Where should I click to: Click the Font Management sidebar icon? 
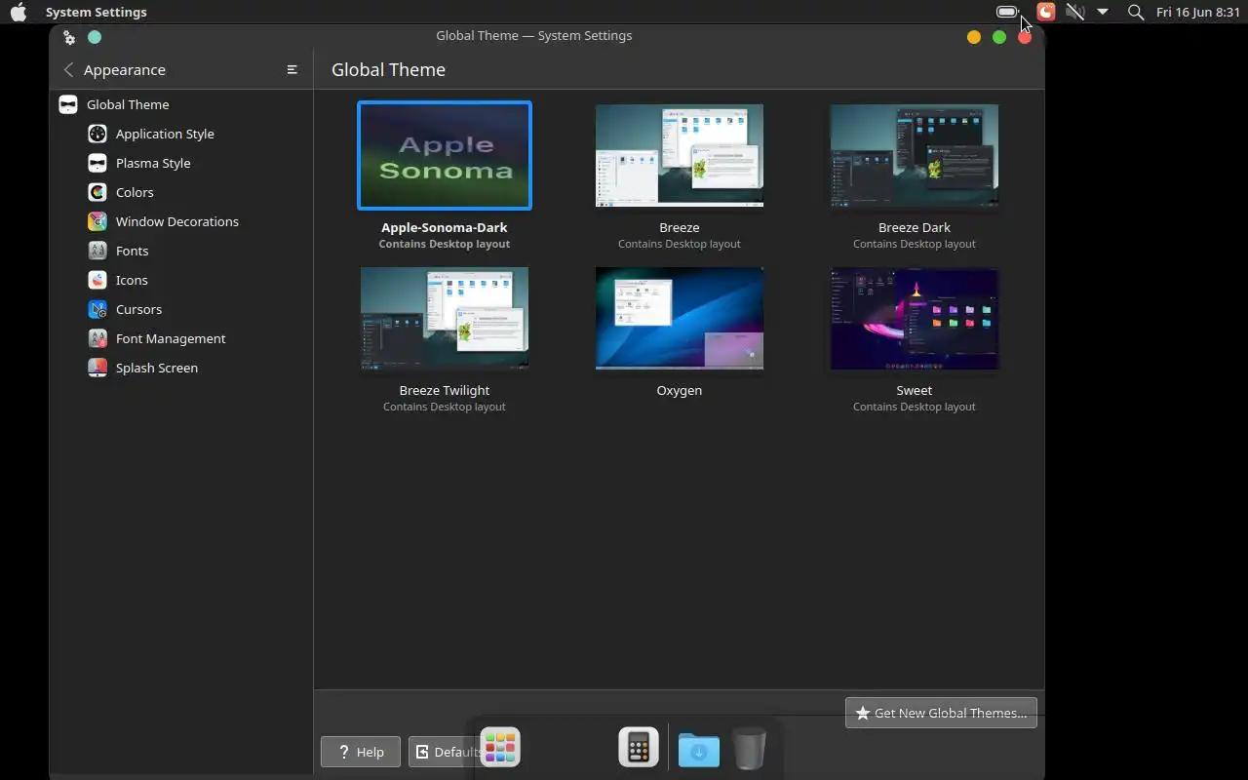97,338
